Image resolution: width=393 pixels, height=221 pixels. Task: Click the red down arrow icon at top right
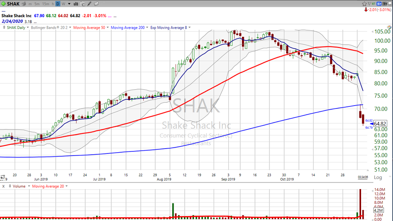pos(366,10)
